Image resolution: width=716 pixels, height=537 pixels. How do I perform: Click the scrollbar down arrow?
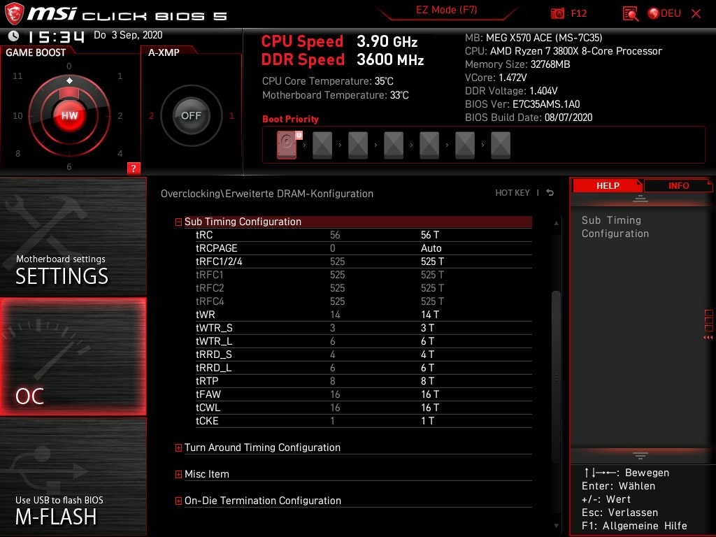tap(556, 526)
